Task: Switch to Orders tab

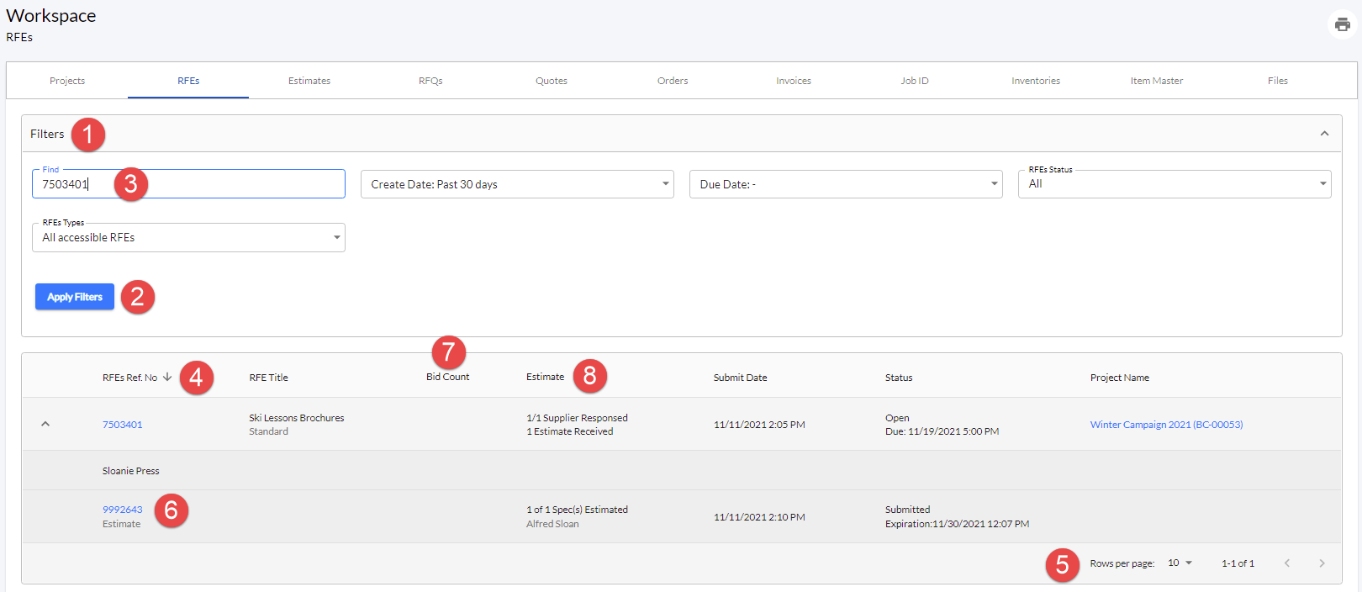Action: 673,81
